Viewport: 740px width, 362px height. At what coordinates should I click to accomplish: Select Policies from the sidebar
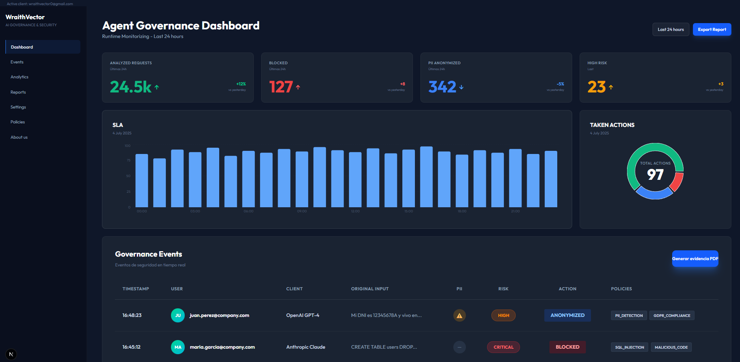tap(18, 122)
